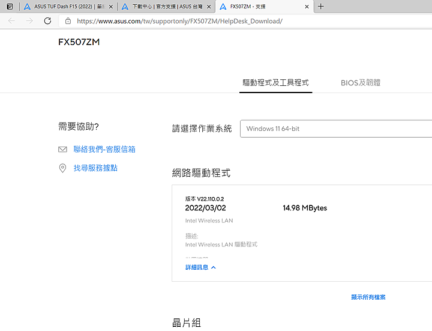The height and width of the screenshot is (331, 432).
Task: Click the 需要協助? heading
Action: [79, 127]
